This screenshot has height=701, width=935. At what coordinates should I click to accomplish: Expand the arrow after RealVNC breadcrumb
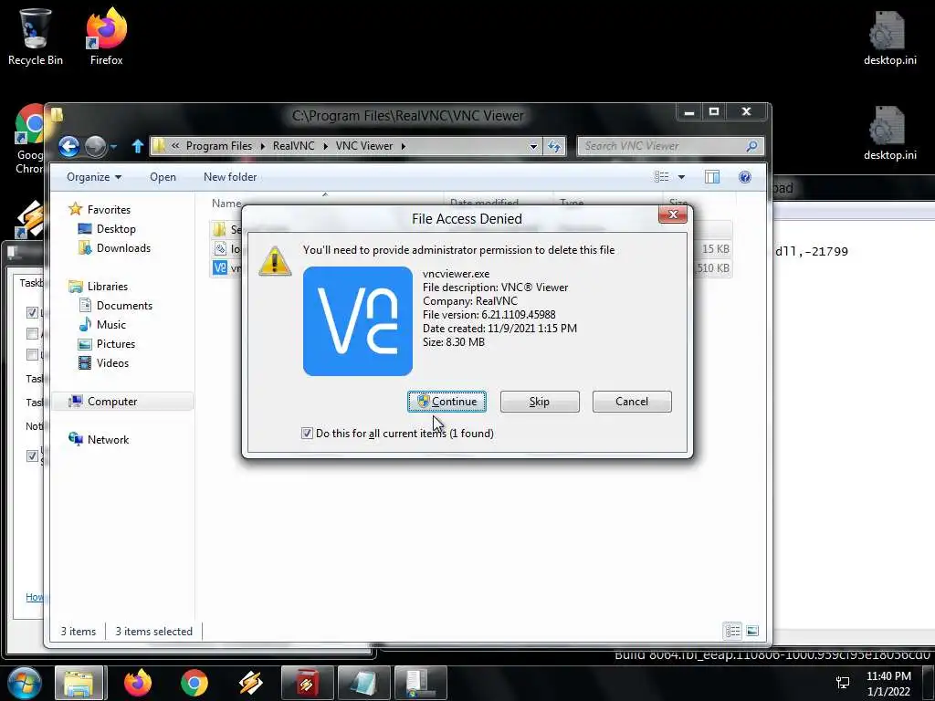[325, 146]
